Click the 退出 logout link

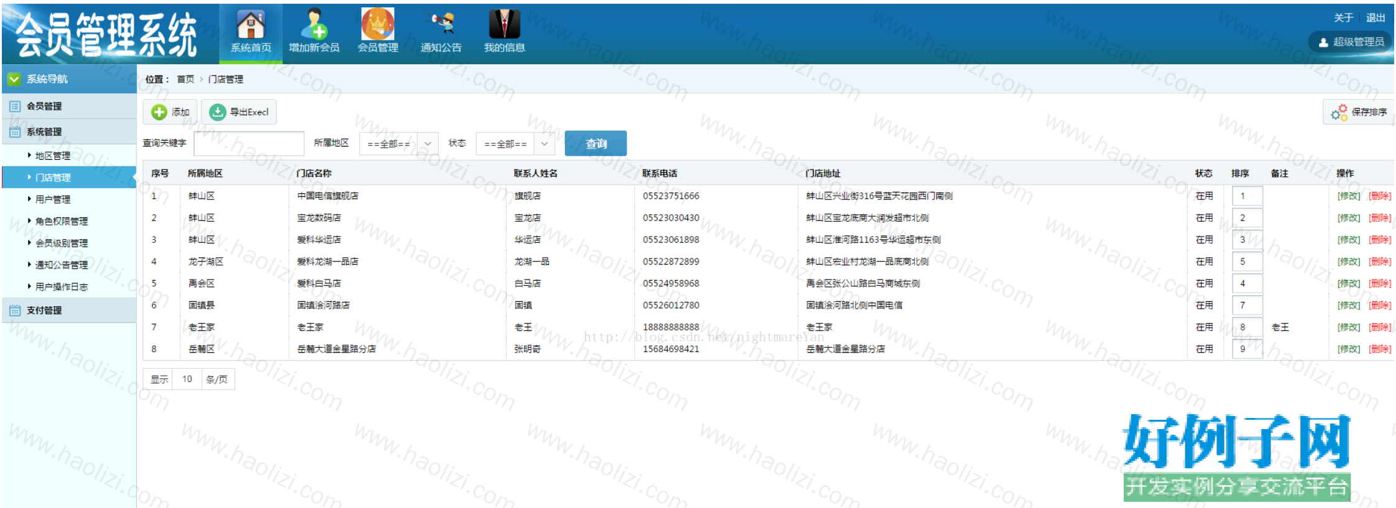(x=1375, y=18)
